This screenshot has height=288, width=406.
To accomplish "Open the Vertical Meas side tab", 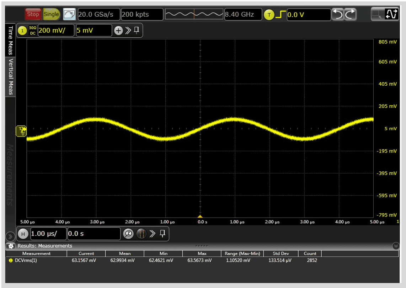I will (10, 76).
